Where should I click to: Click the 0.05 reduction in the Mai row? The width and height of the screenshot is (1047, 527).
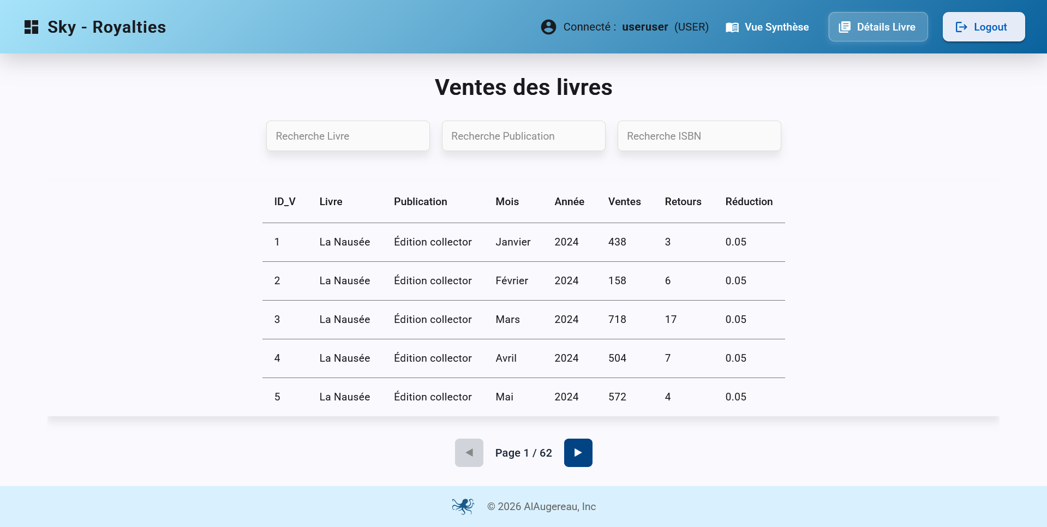point(736,397)
